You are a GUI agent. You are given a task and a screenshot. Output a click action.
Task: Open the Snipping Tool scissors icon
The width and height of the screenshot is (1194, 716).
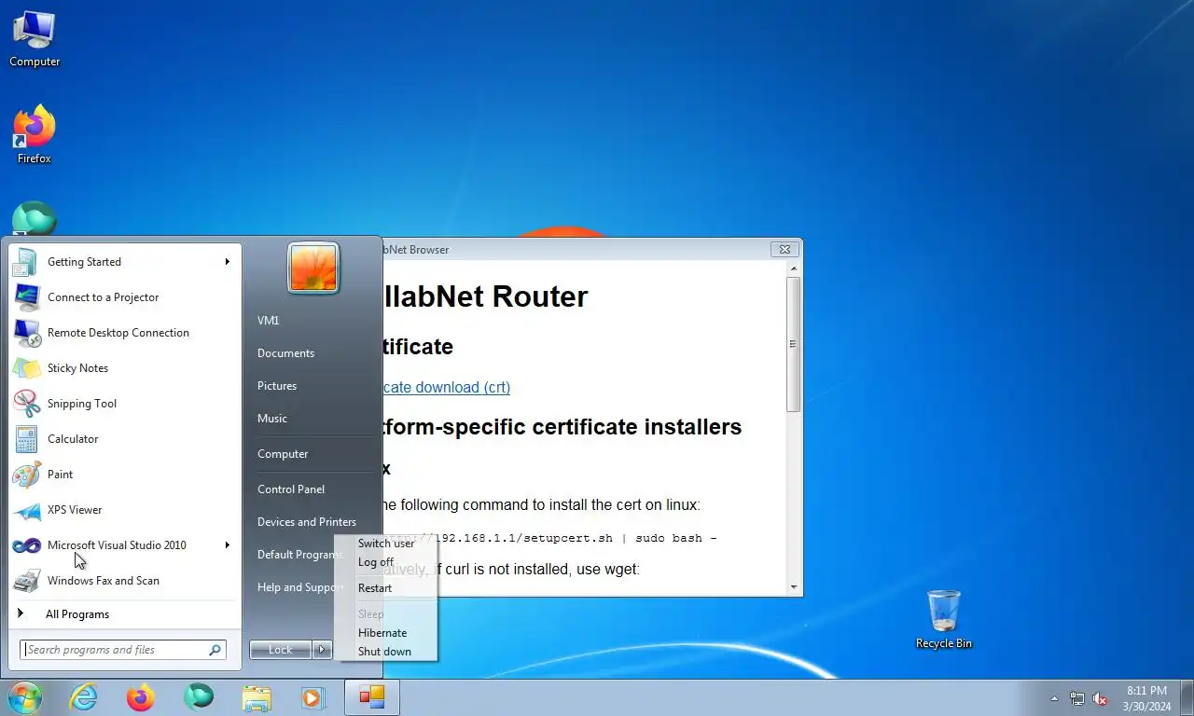click(x=26, y=404)
